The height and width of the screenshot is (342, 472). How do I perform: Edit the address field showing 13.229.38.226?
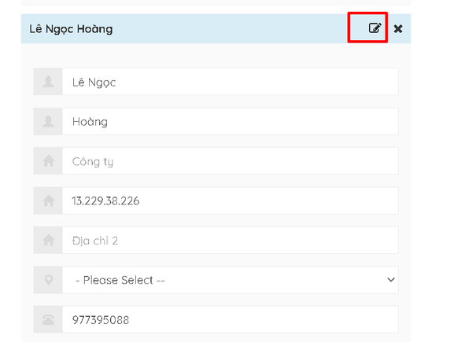pyautogui.click(x=230, y=200)
